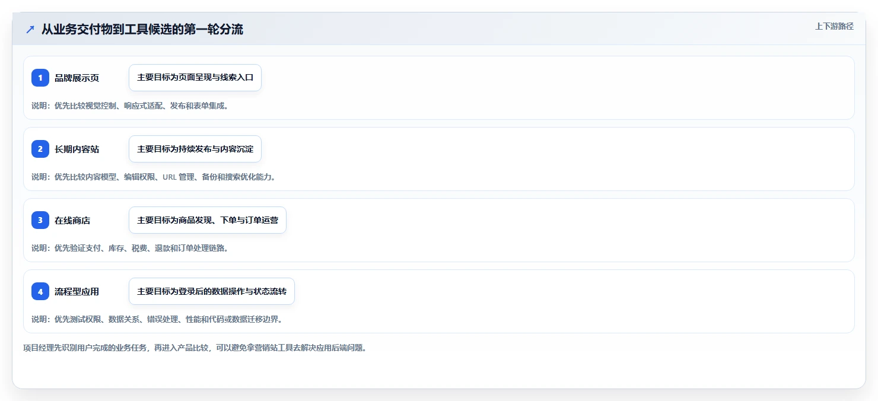Click the chip 主要目标为页面呈现与线索入口
This screenshot has height=401, width=878.
point(195,78)
